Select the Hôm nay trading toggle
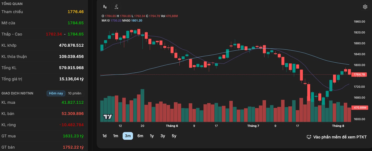This screenshot has width=372, height=151. point(56,93)
